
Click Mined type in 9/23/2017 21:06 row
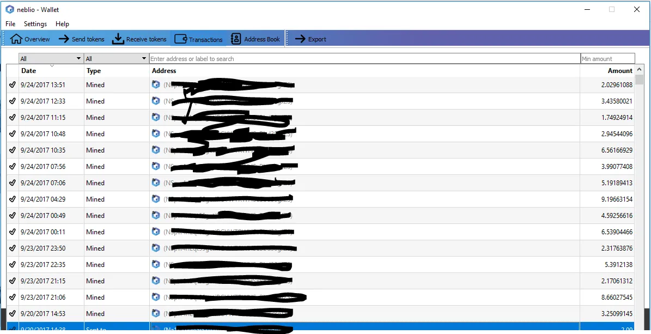(x=95, y=297)
